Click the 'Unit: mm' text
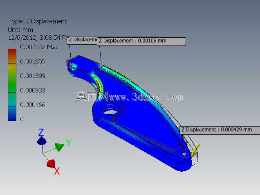The image size is (260, 195). coord(20,30)
